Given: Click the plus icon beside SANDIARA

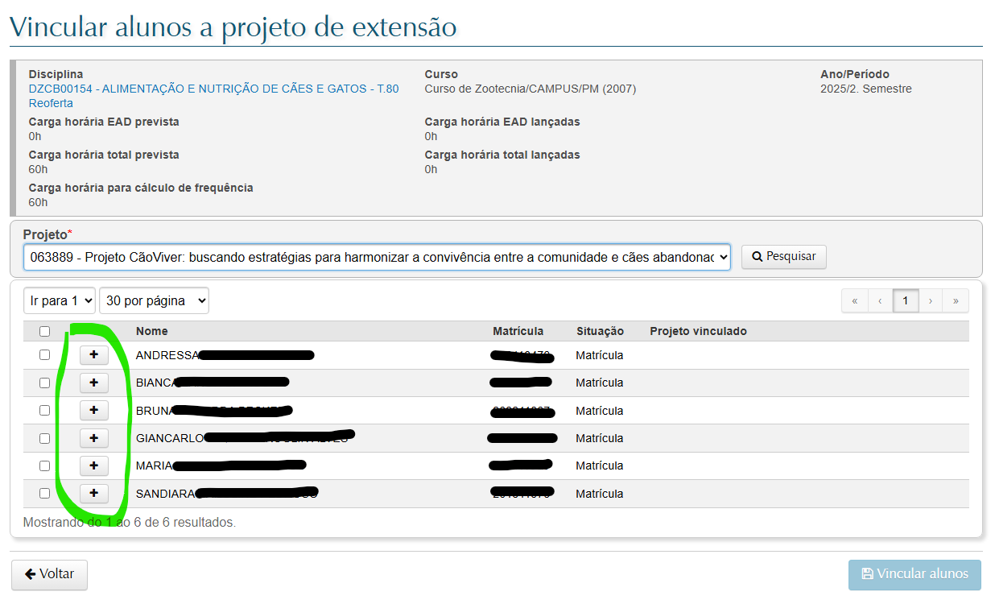Looking at the screenshot, I should pyautogui.click(x=94, y=493).
